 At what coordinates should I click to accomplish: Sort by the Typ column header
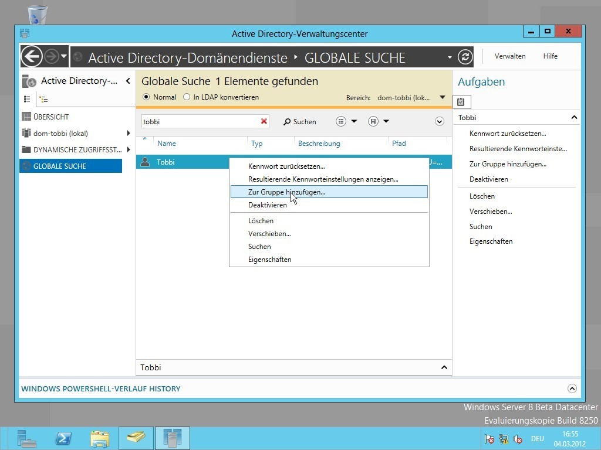pos(257,144)
